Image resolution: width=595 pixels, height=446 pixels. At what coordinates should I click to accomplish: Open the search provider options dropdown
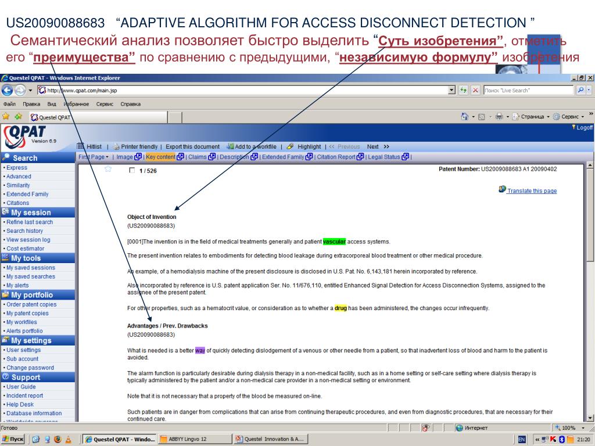click(x=589, y=90)
